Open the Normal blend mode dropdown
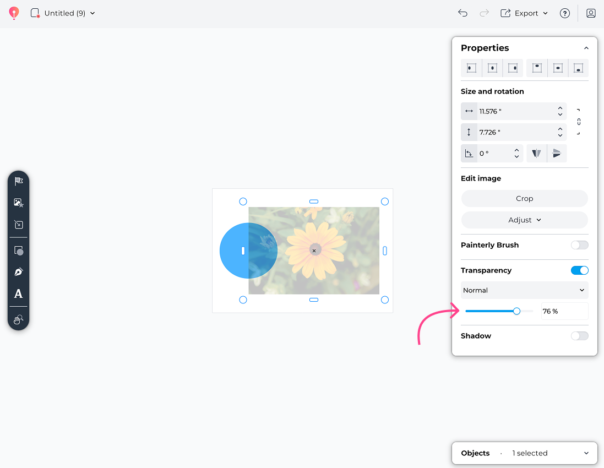The image size is (604, 468). click(x=524, y=290)
